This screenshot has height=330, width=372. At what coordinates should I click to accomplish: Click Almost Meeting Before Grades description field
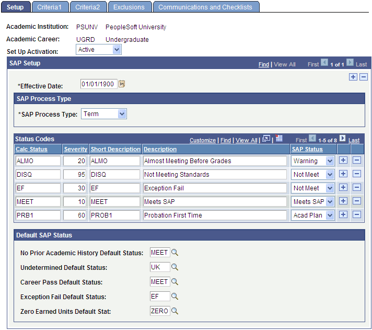pyautogui.click(x=214, y=161)
